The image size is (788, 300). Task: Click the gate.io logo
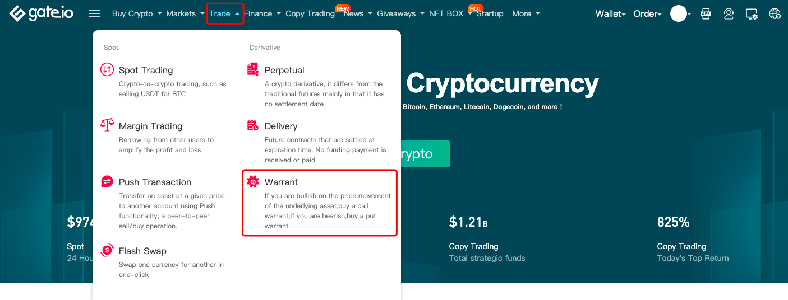41,13
